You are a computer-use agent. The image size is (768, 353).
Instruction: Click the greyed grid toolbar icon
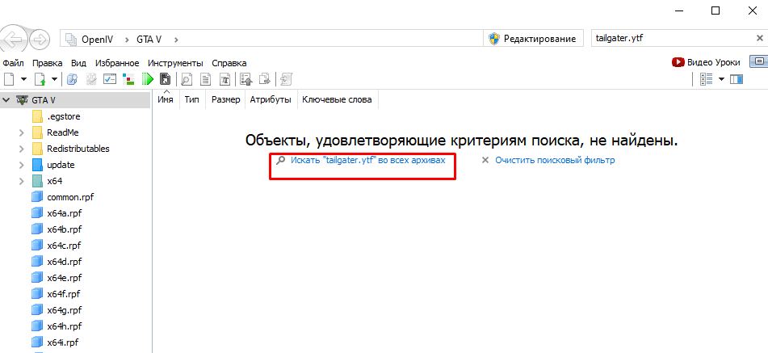coord(91,78)
